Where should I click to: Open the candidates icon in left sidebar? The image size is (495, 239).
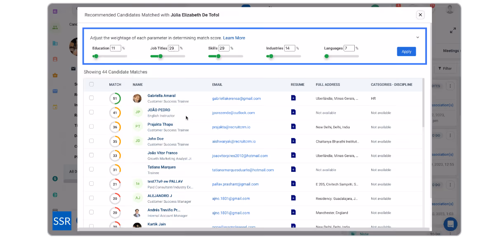(55, 28)
